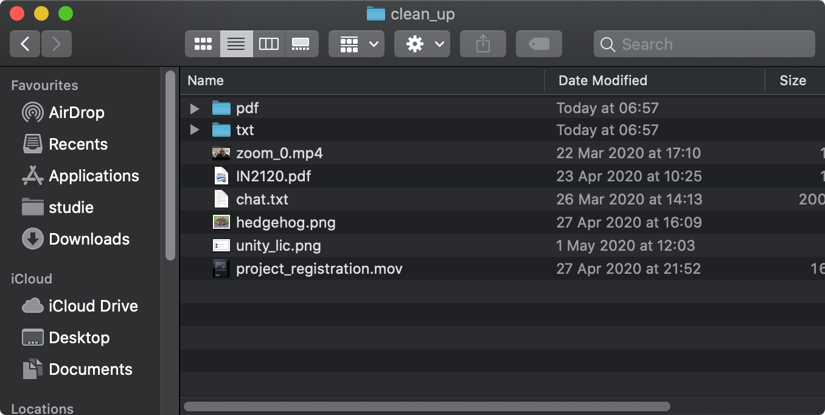Open Documents in the sidebar

(x=77, y=369)
